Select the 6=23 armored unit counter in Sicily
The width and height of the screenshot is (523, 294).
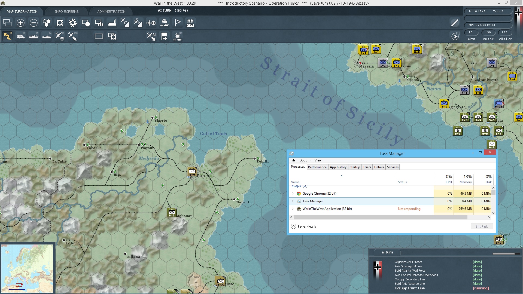pyautogui.click(x=498, y=104)
